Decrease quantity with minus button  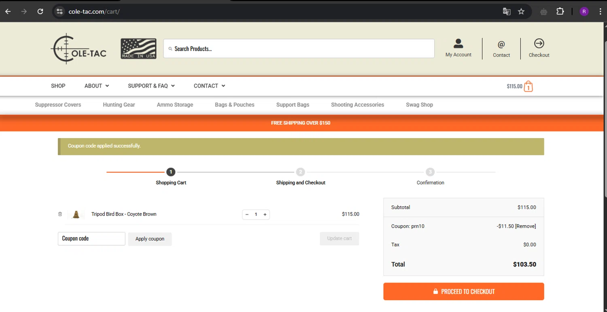[x=247, y=214]
